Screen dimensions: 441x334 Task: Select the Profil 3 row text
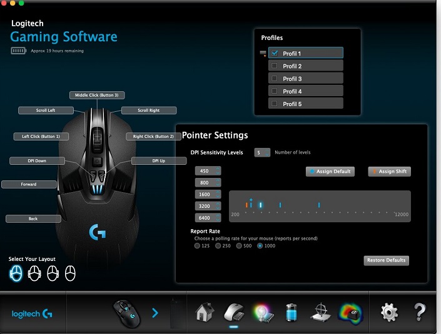[292, 79]
